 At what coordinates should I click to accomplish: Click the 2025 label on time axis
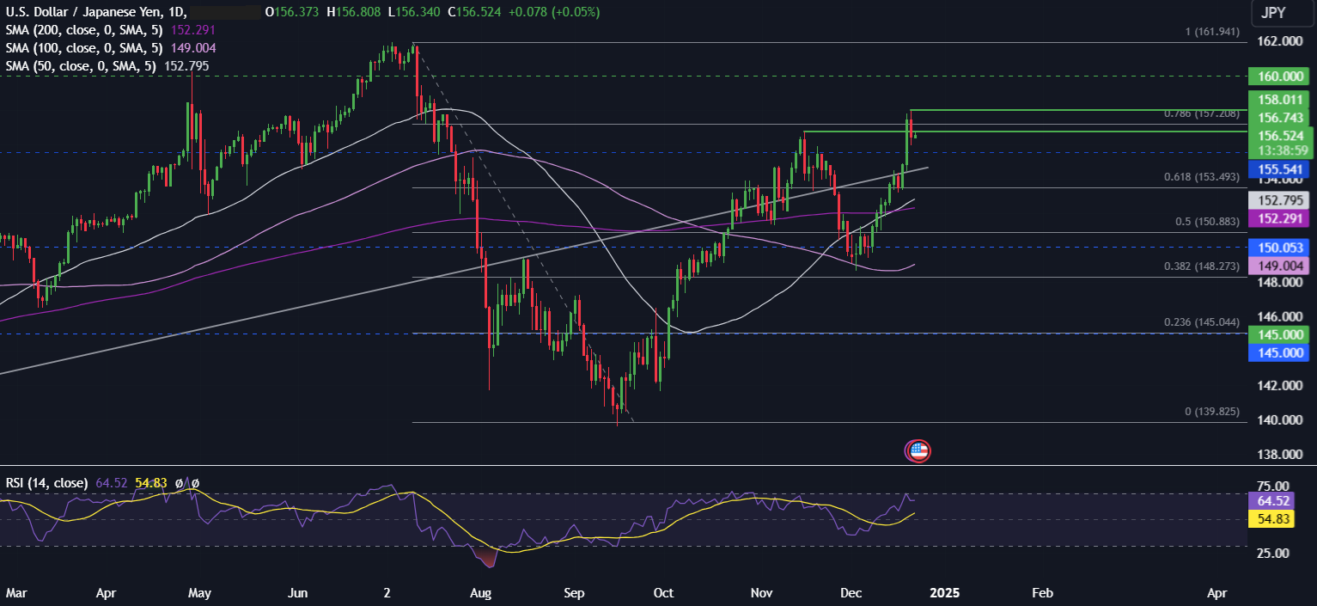click(x=944, y=593)
